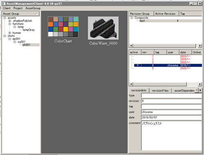The width and height of the screenshot is (204, 155).
Task: Open the Client menu
Action: coord(7,8)
